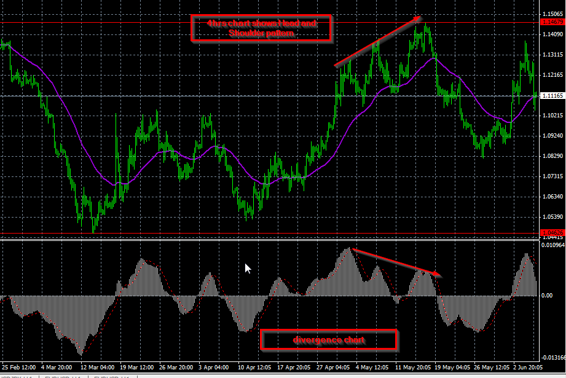The height and width of the screenshot is (378, 566).
Task: Click the 19 Mar 12:00 time label
Action: (136, 368)
